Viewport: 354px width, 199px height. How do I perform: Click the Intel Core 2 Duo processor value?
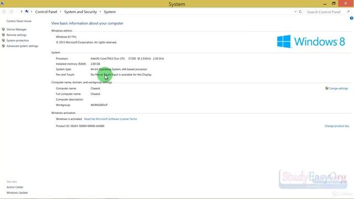pyautogui.click(x=127, y=59)
